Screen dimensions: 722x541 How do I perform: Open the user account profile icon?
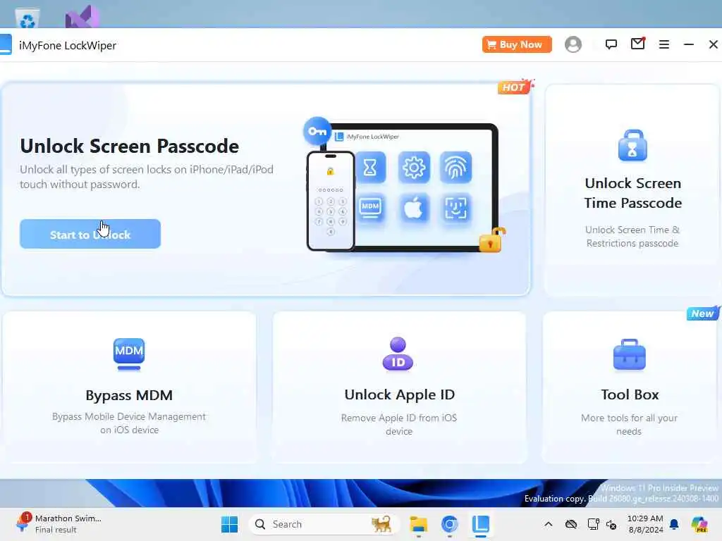[573, 44]
